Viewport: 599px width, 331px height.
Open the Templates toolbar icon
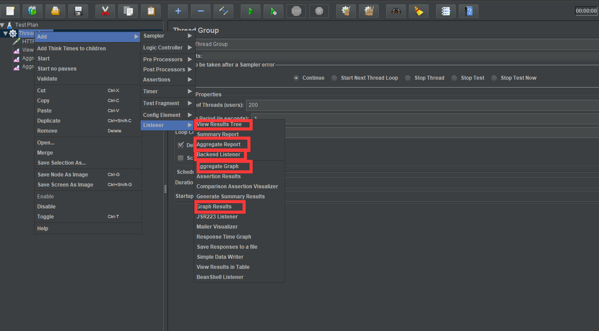click(32, 11)
